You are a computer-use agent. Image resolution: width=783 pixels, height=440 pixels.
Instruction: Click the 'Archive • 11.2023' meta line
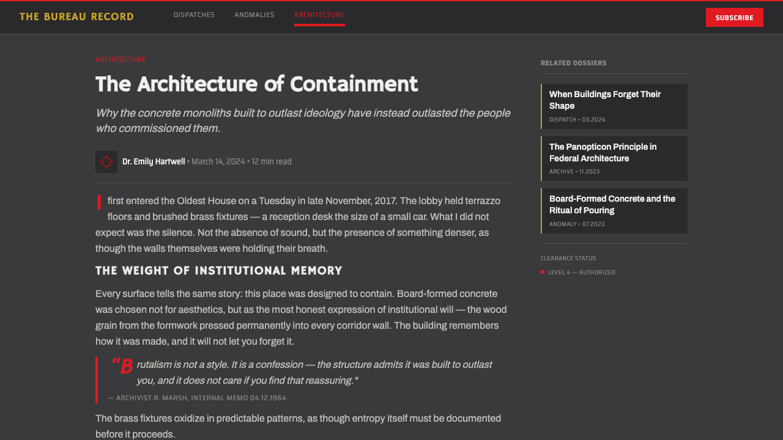tap(574, 172)
